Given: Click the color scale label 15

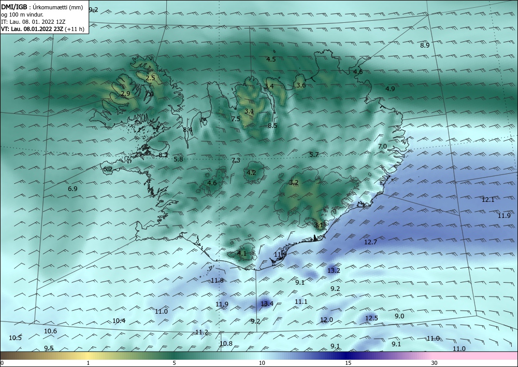Looking at the screenshot, I should (348, 363).
